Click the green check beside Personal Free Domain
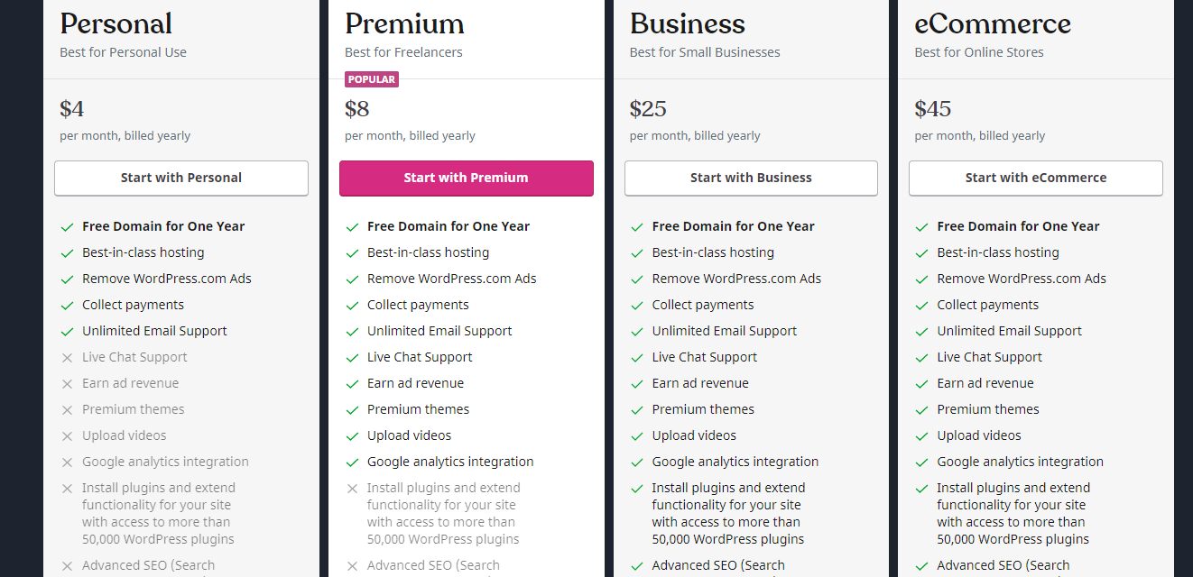The image size is (1193, 577). tap(67, 227)
